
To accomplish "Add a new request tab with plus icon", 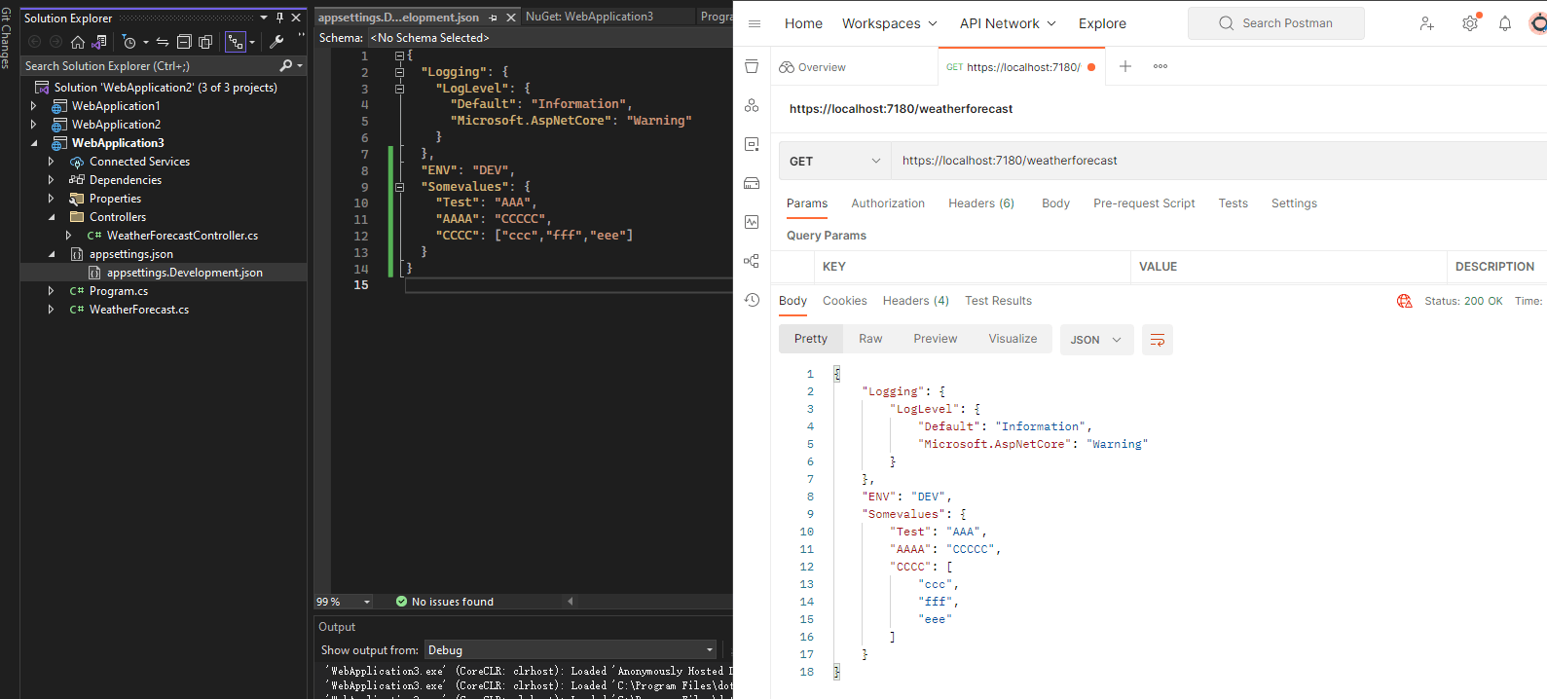I will tap(1125, 66).
